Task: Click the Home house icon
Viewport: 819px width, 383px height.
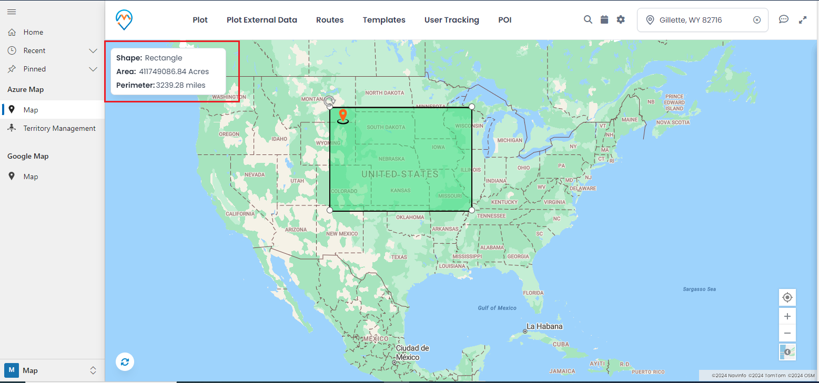Action: (12, 32)
